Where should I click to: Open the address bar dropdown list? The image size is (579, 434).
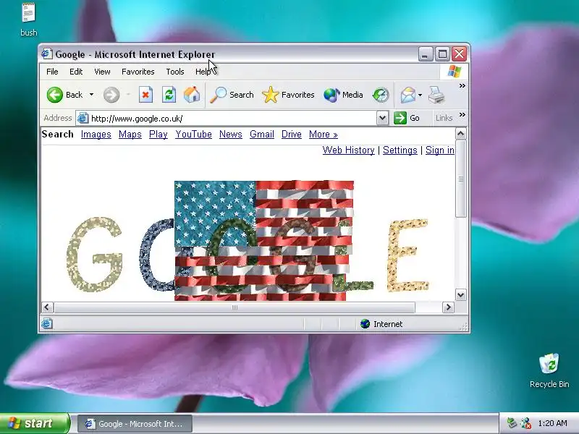[383, 118]
